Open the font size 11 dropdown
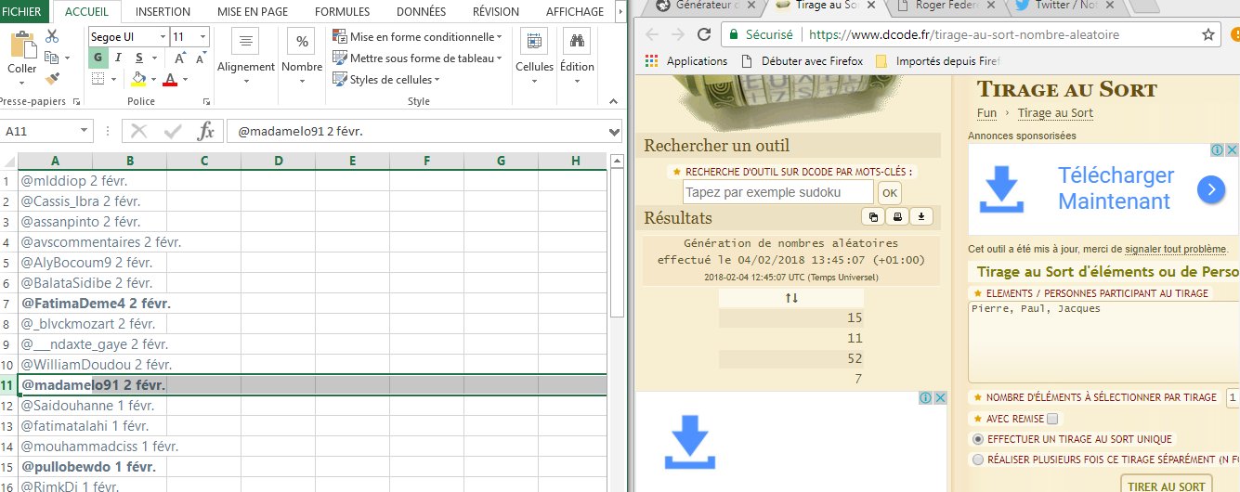 [203, 37]
